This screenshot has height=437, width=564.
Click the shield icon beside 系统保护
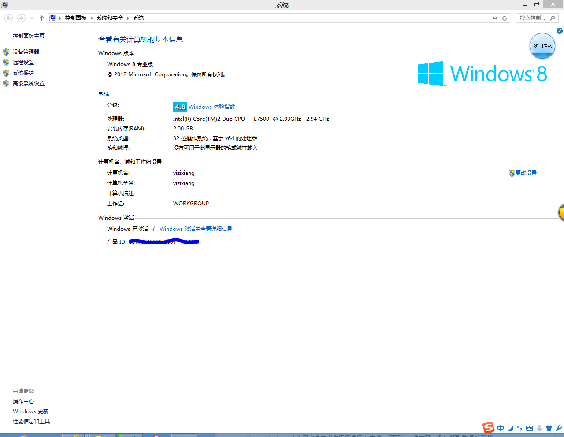(x=6, y=73)
